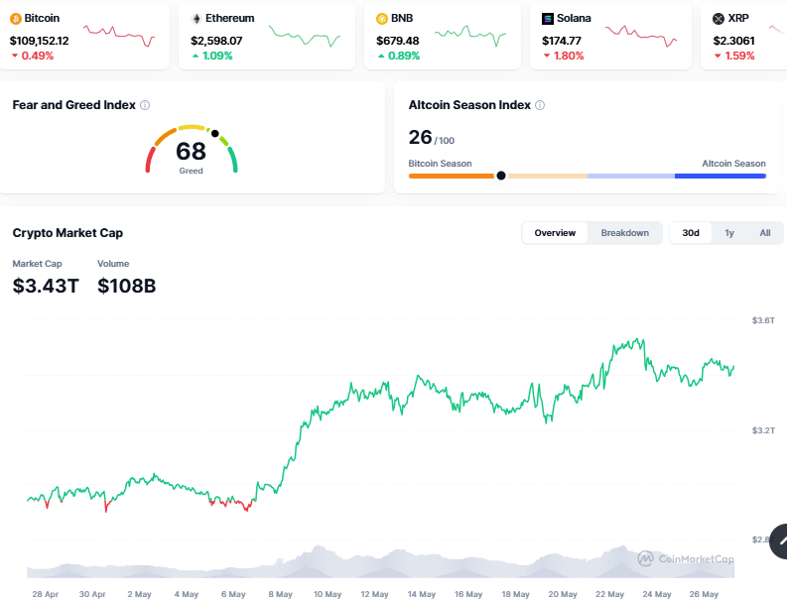Click the scroll-to-top arrow button
Viewport: 787px width, 602px height.
point(780,541)
